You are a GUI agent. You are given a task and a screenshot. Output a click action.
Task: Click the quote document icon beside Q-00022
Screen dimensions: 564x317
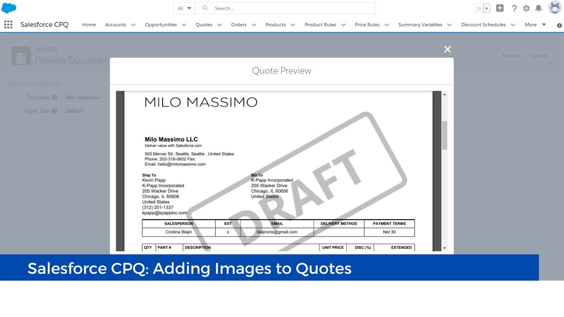(x=21, y=55)
